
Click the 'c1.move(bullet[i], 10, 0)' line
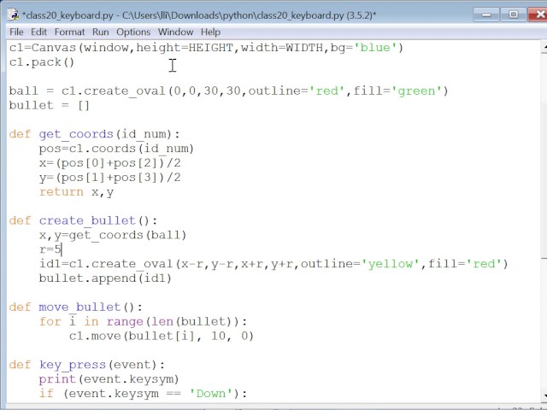point(162,336)
